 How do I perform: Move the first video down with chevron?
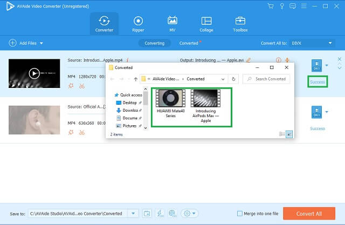pos(340,68)
